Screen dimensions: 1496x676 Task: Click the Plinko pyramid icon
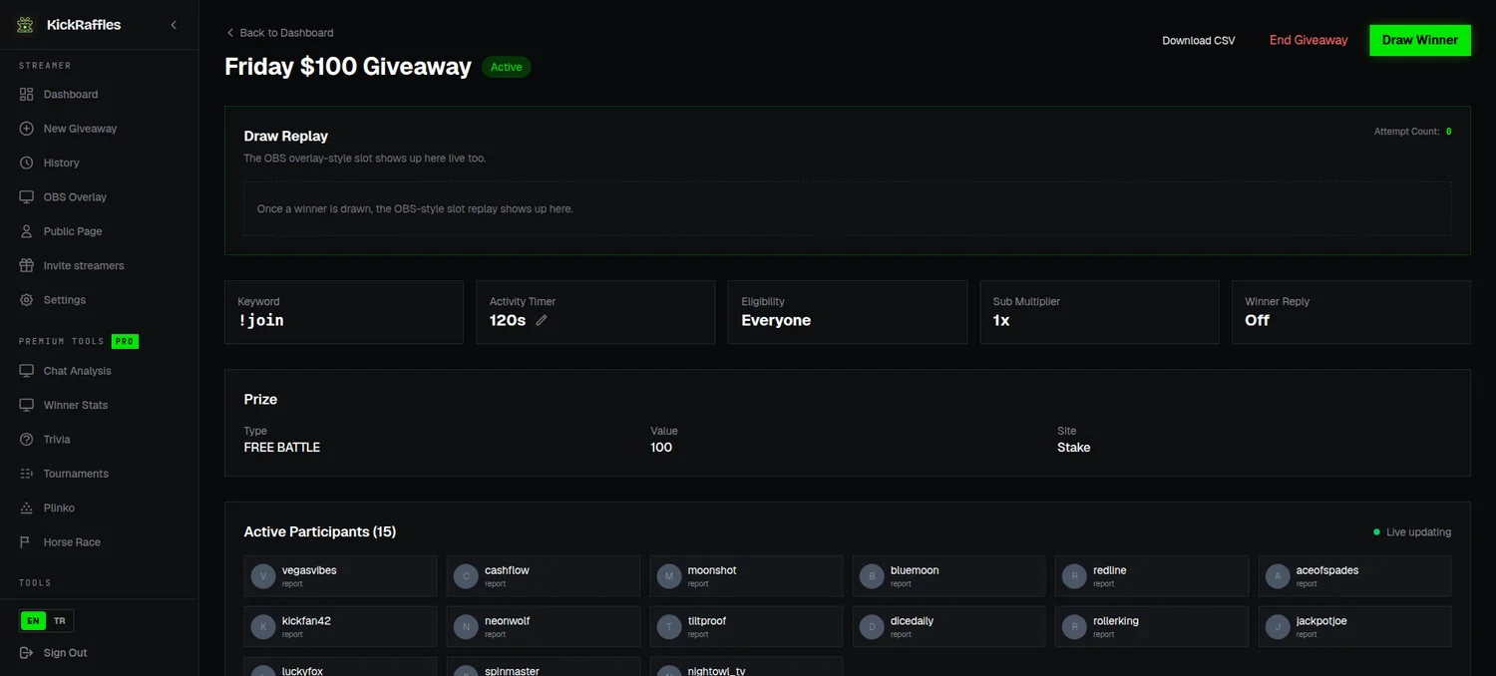pyautogui.click(x=27, y=507)
